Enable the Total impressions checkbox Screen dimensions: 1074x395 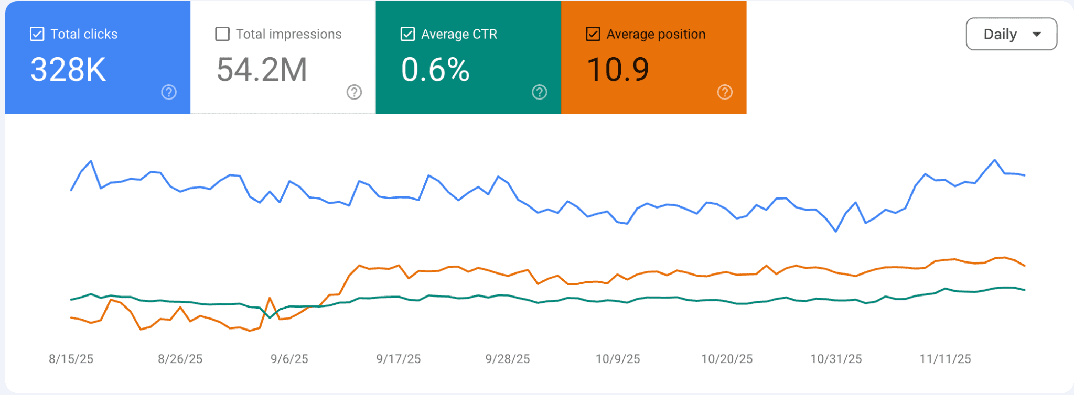(x=222, y=34)
